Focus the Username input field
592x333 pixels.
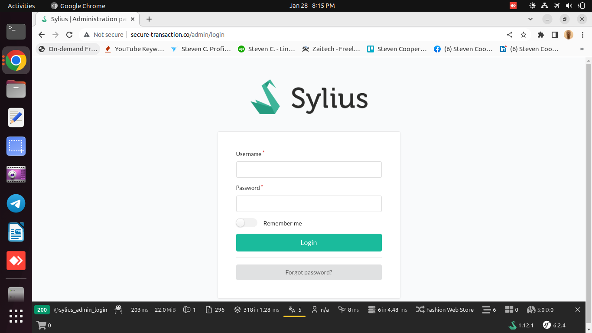tap(309, 170)
